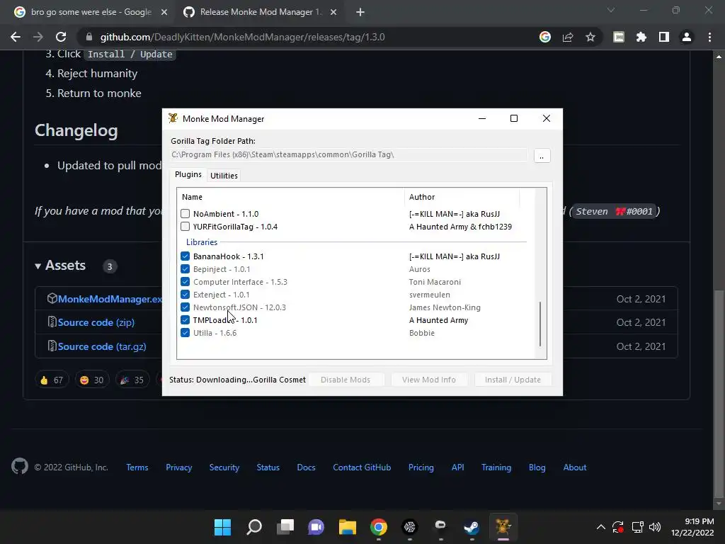Switch to Chrome on taskbar
Image resolution: width=725 pixels, height=544 pixels.
pos(379,527)
